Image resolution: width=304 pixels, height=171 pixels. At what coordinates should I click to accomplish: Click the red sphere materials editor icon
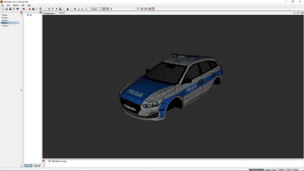click(x=30, y=9)
